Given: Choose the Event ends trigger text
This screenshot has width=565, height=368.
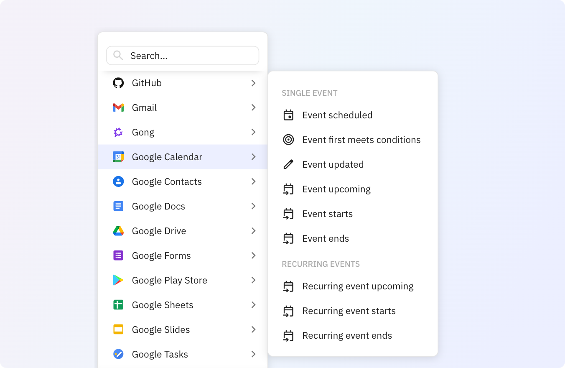Looking at the screenshot, I should [x=326, y=238].
